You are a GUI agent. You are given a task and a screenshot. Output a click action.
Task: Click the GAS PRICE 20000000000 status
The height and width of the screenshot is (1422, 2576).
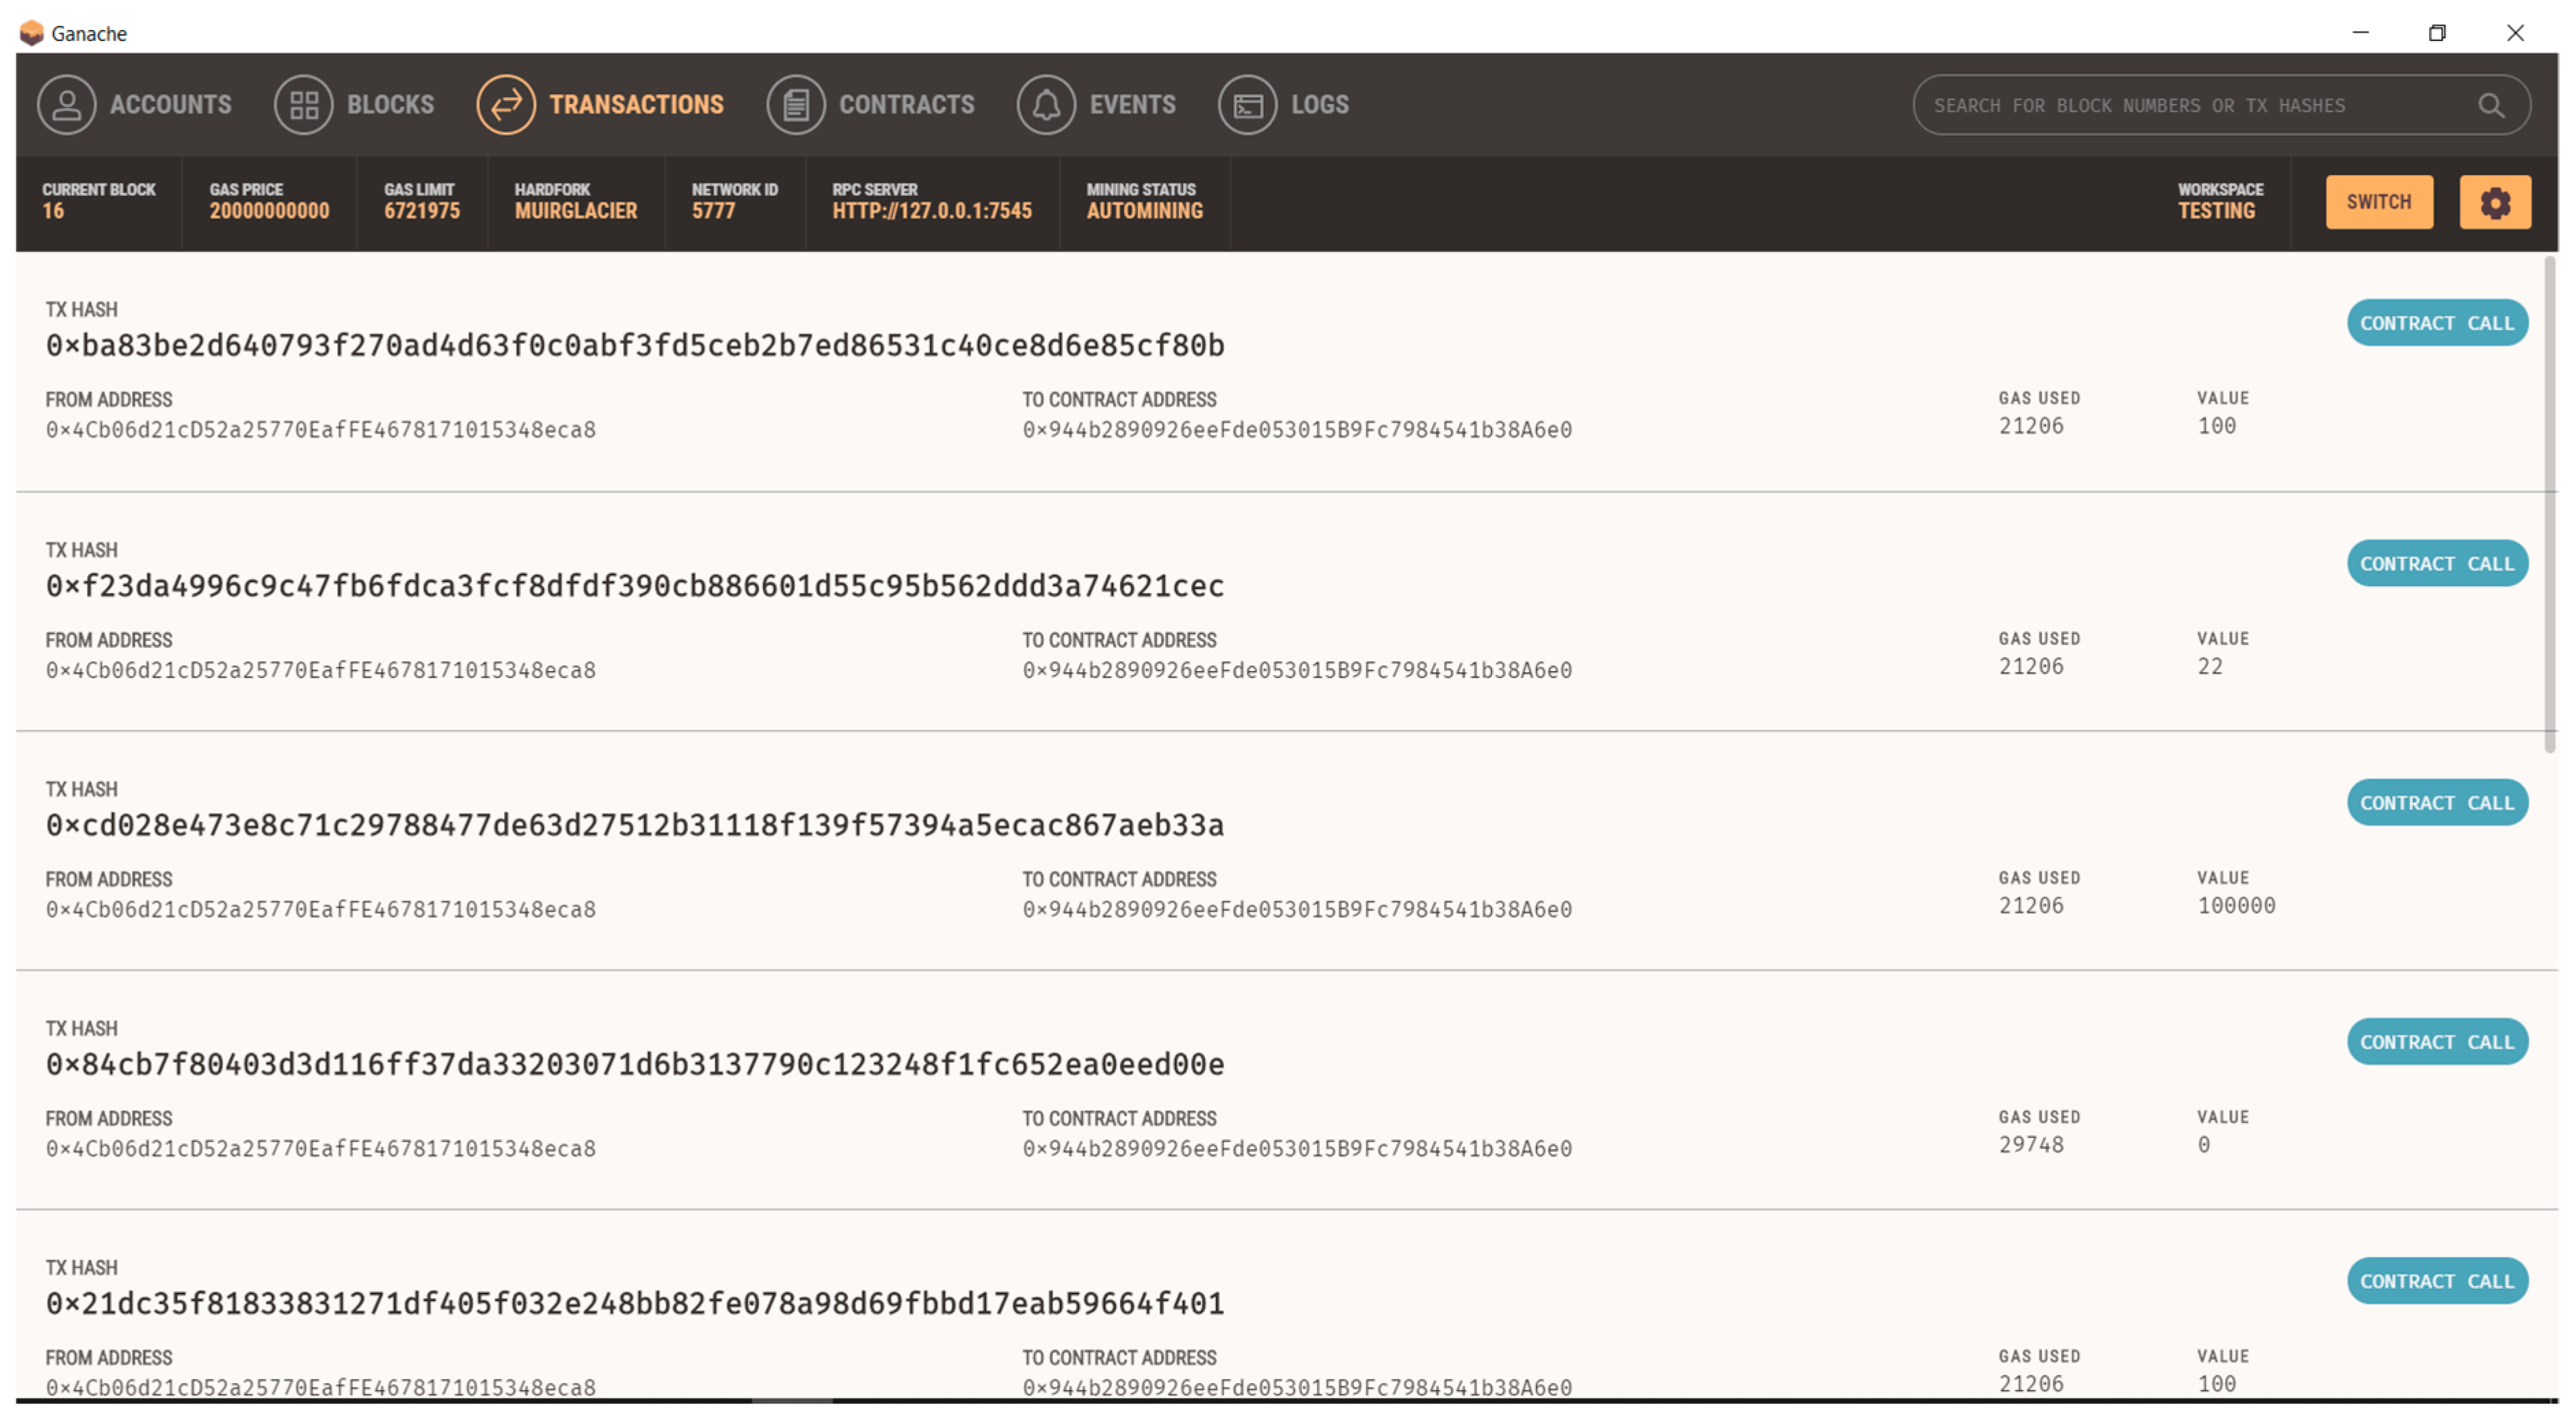269,202
